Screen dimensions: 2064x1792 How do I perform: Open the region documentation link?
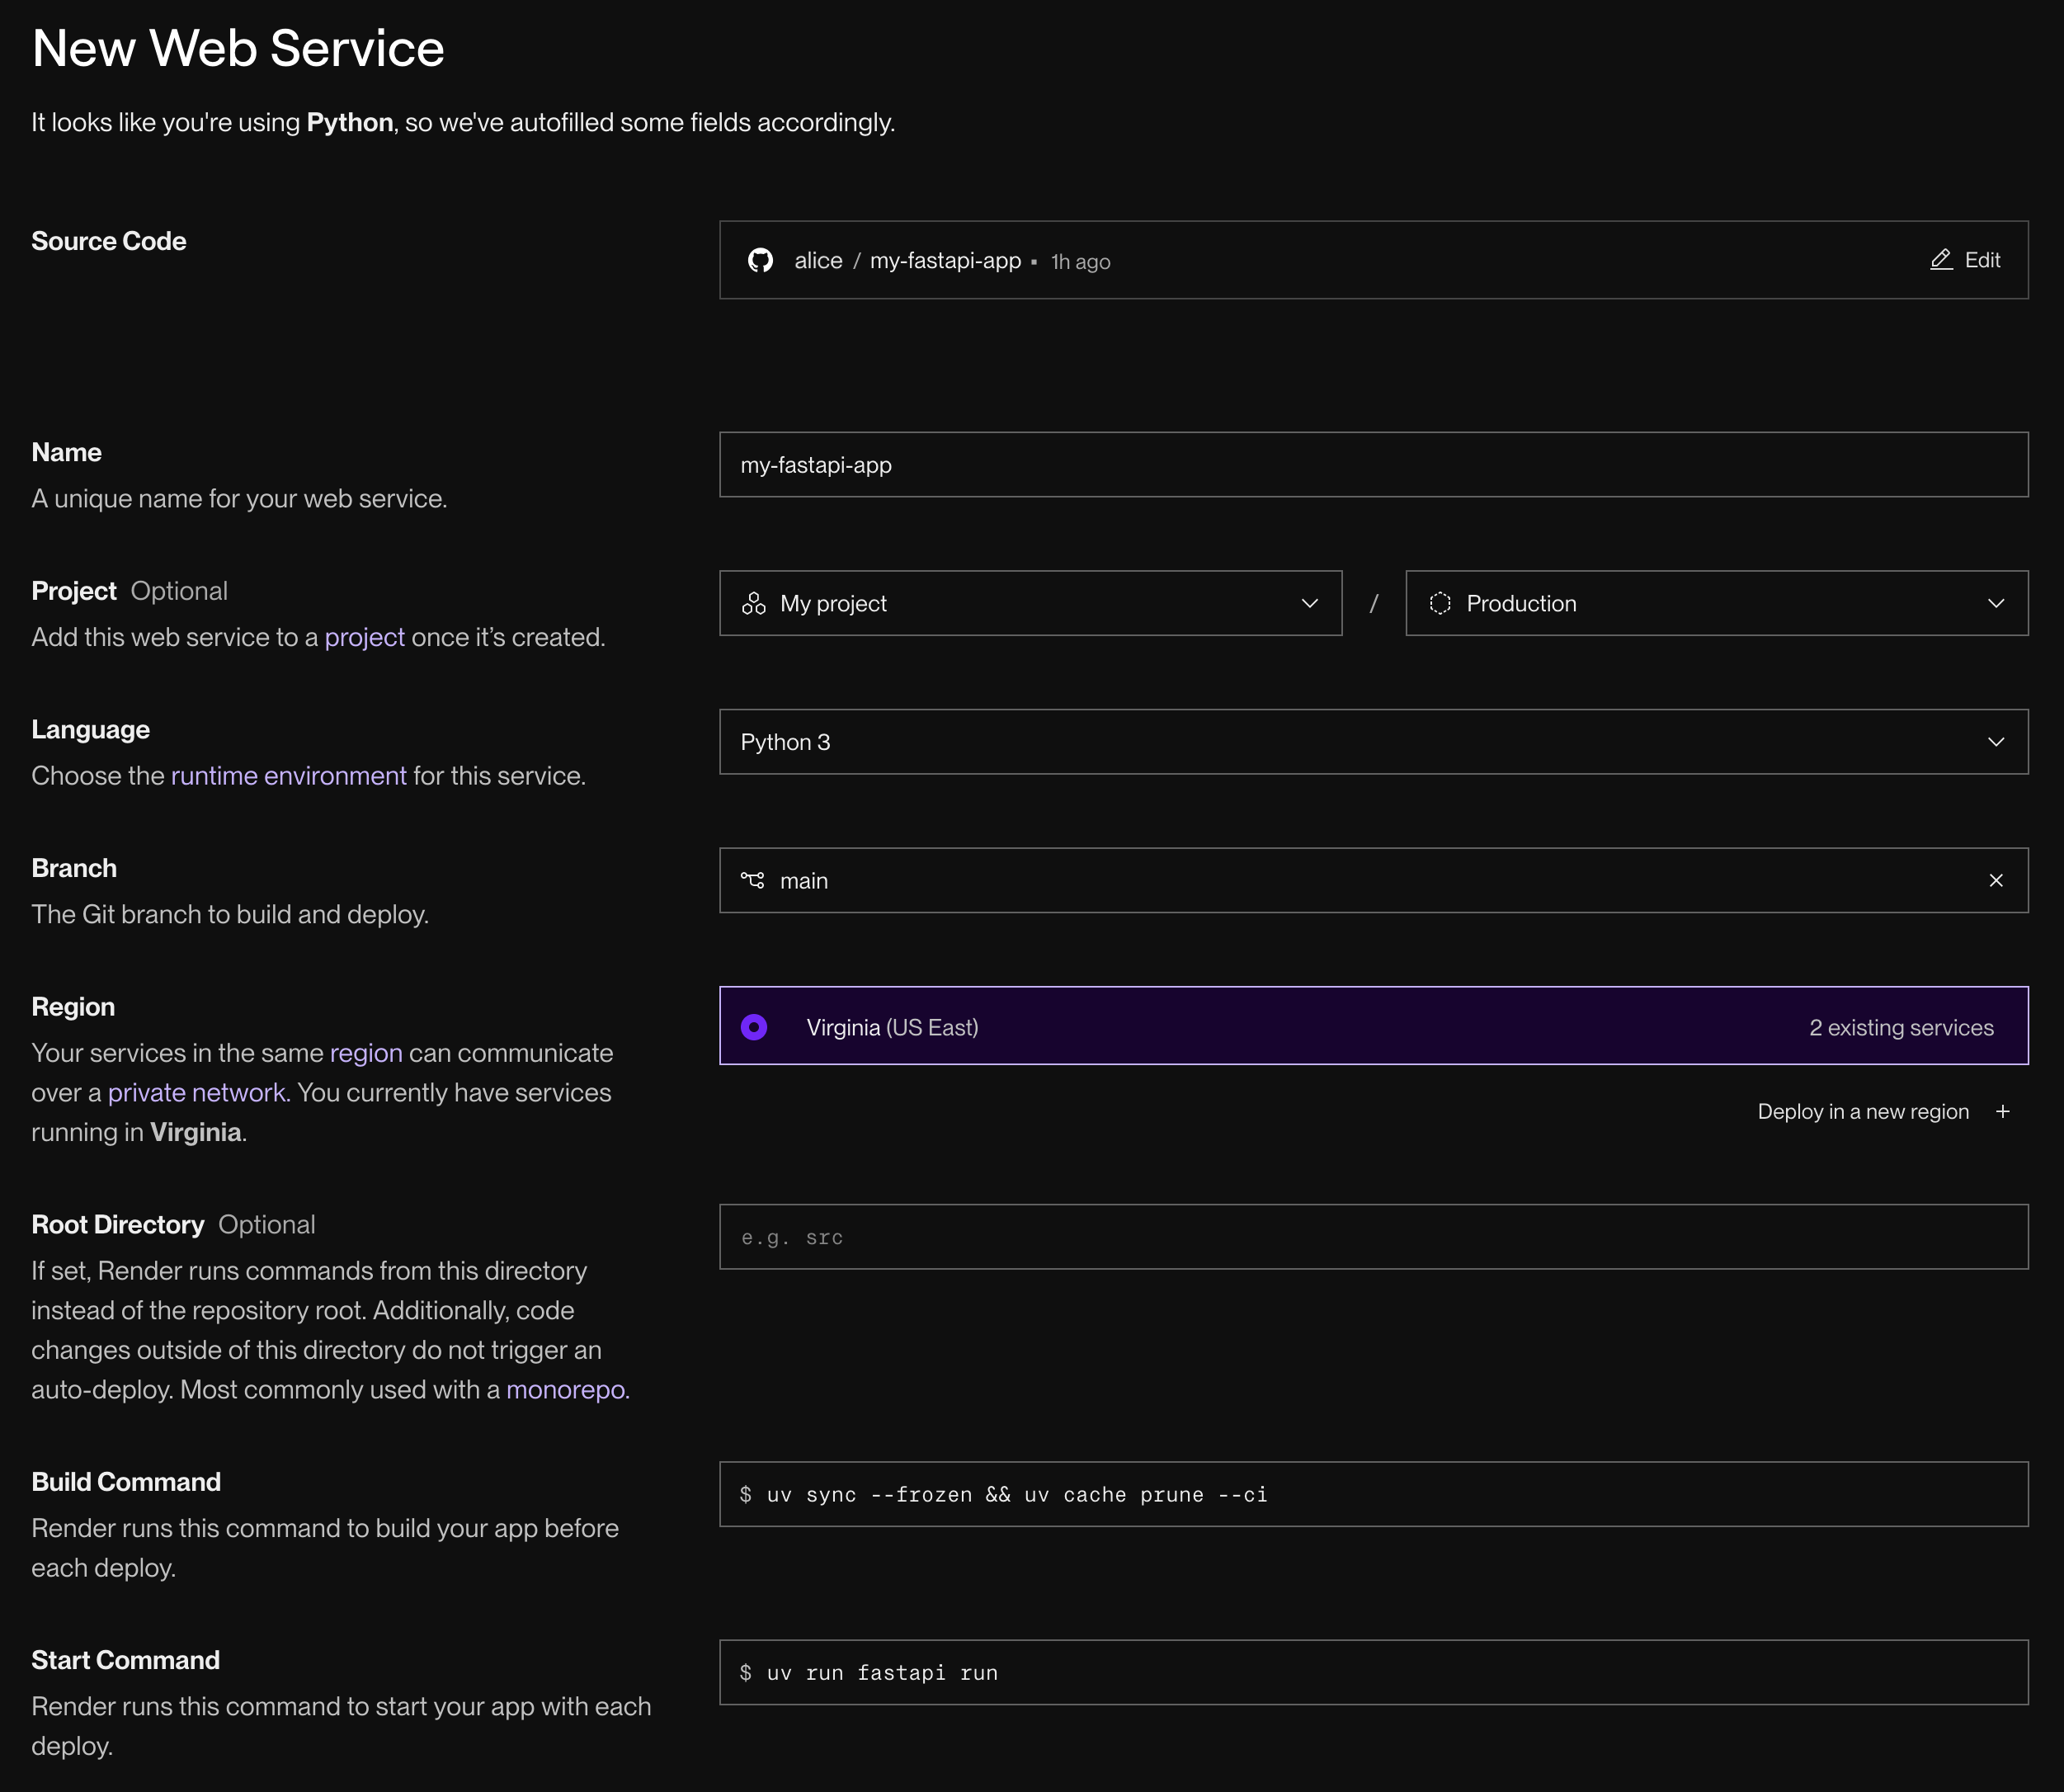(x=366, y=1053)
